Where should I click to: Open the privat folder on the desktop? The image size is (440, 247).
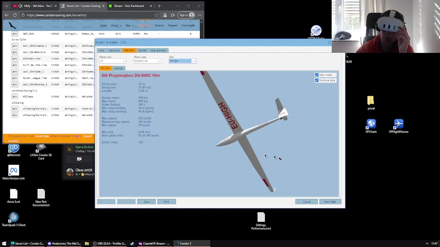pyautogui.click(x=371, y=103)
